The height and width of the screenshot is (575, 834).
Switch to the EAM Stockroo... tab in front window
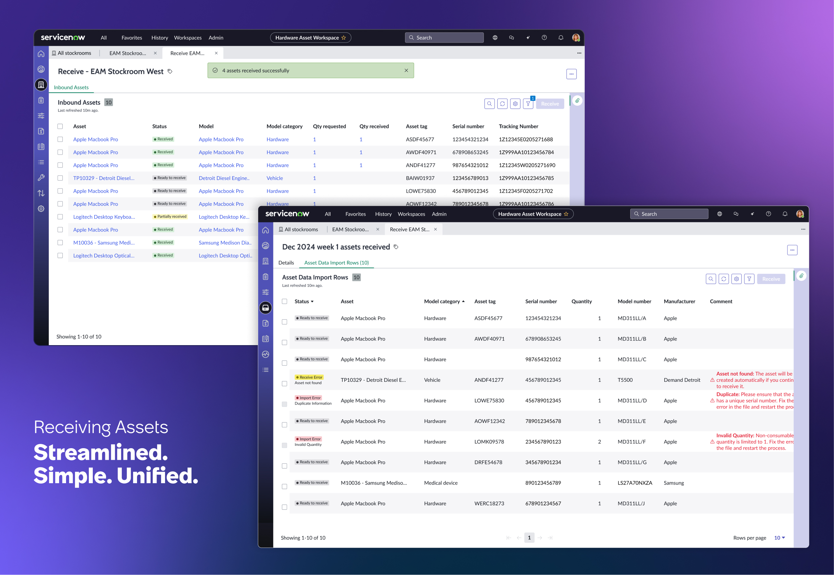[x=350, y=229]
